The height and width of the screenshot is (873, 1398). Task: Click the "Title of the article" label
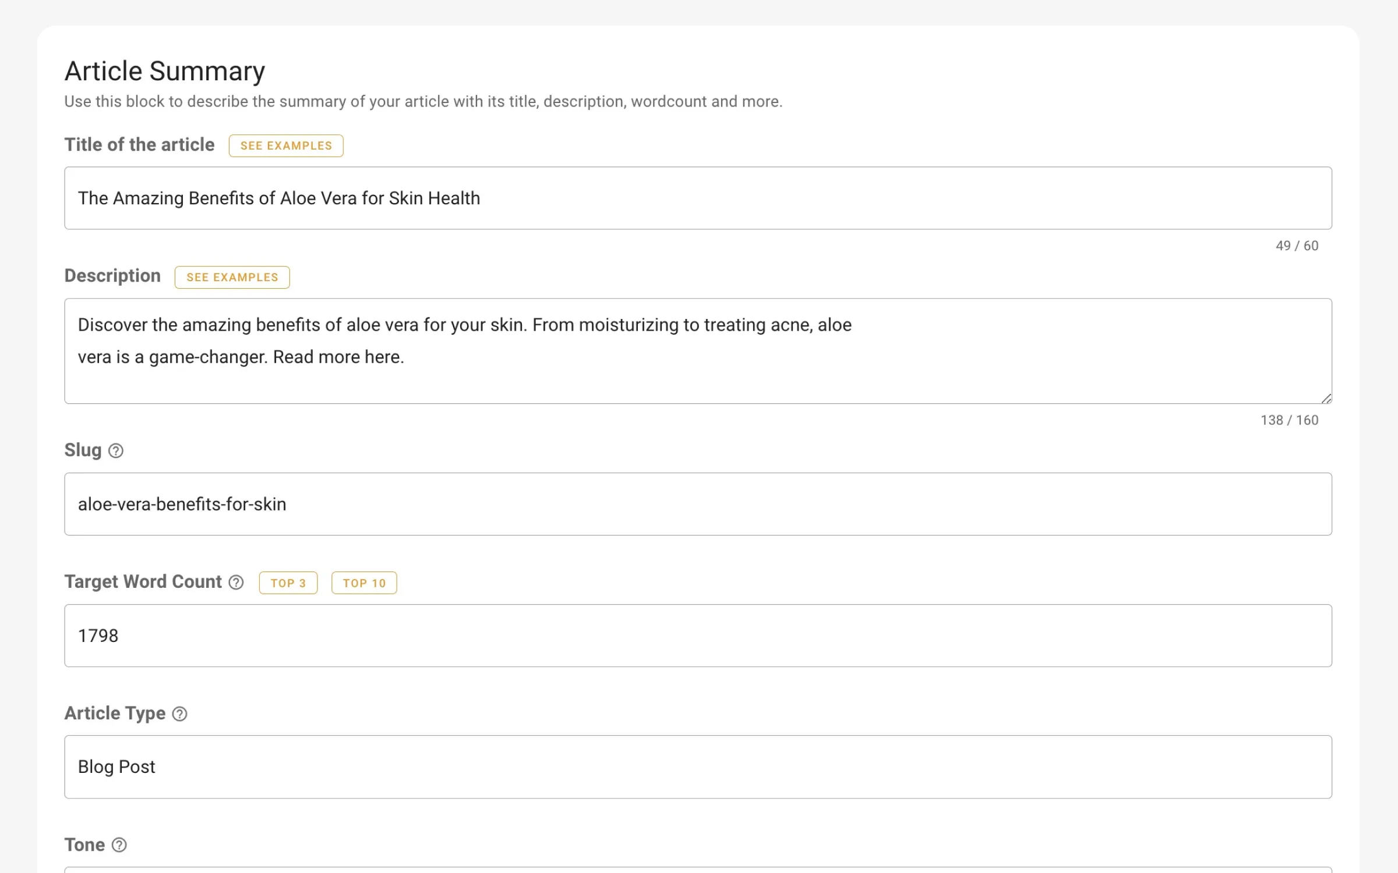click(139, 144)
